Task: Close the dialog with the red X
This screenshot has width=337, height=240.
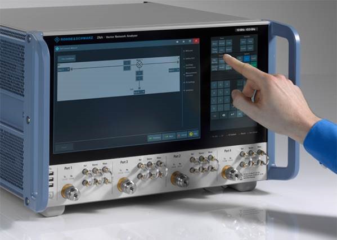Action: (196, 41)
